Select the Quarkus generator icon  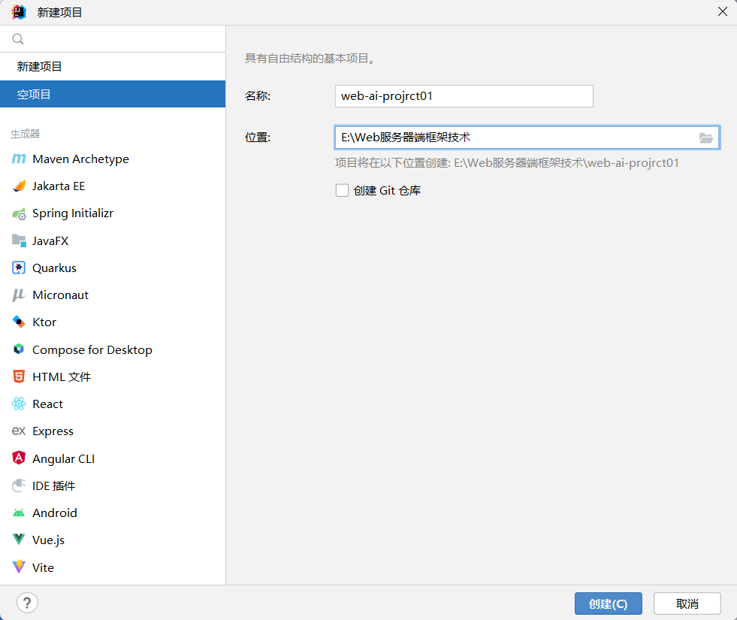[x=19, y=268]
